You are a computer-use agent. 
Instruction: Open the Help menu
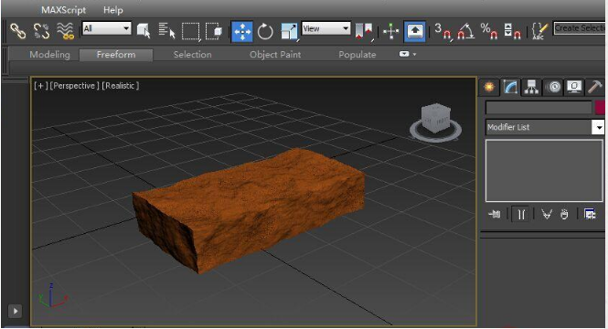(112, 10)
